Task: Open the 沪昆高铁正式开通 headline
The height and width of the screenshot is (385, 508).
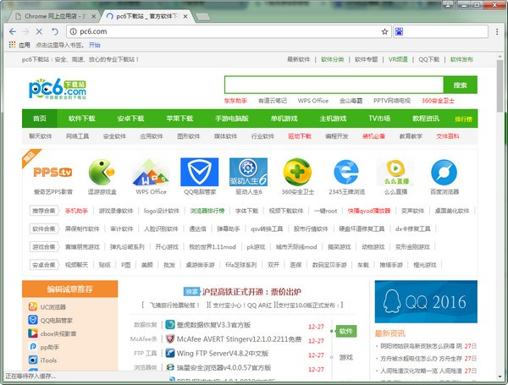Action: point(251,292)
